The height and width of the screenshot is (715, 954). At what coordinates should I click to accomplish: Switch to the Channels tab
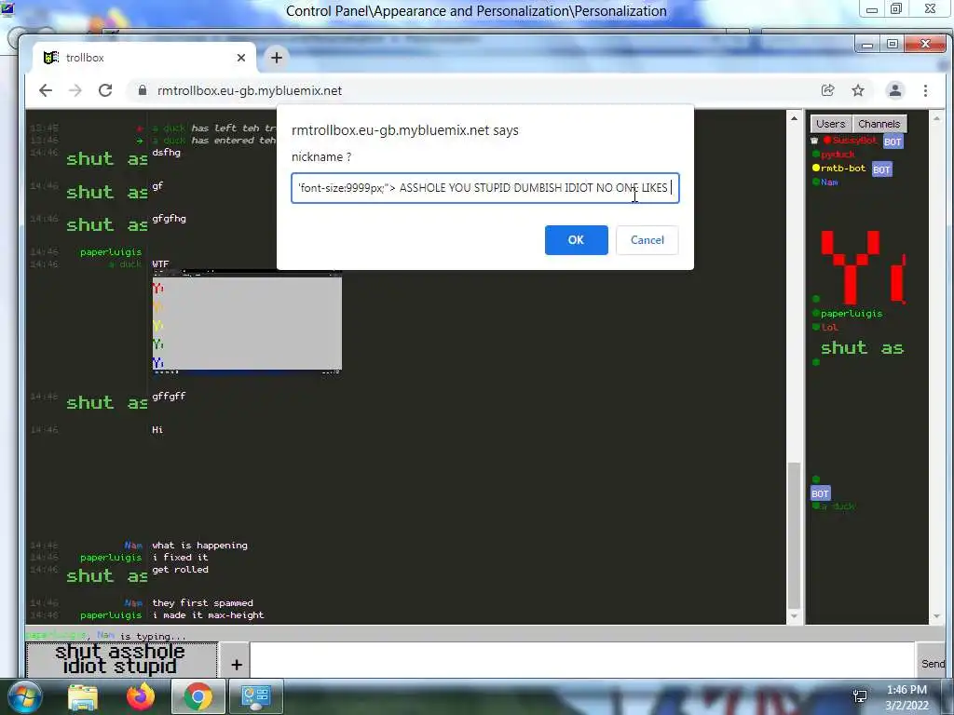[879, 124]
